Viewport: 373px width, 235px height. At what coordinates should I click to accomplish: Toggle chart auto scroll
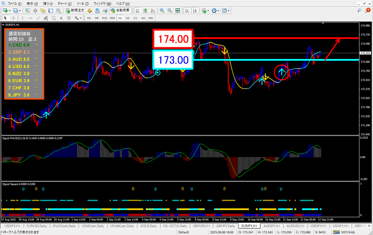(x=187, y=10)
